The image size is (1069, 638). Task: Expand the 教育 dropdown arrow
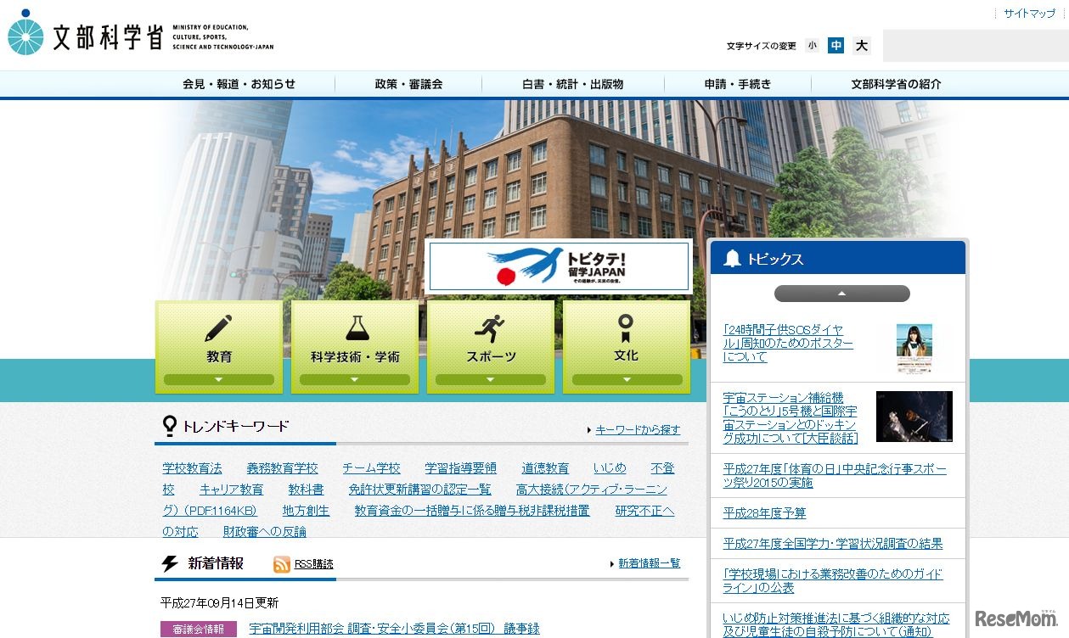point(219,380)
